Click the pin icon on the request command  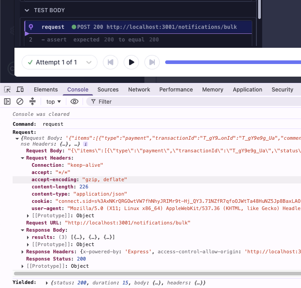coord(31,27)
